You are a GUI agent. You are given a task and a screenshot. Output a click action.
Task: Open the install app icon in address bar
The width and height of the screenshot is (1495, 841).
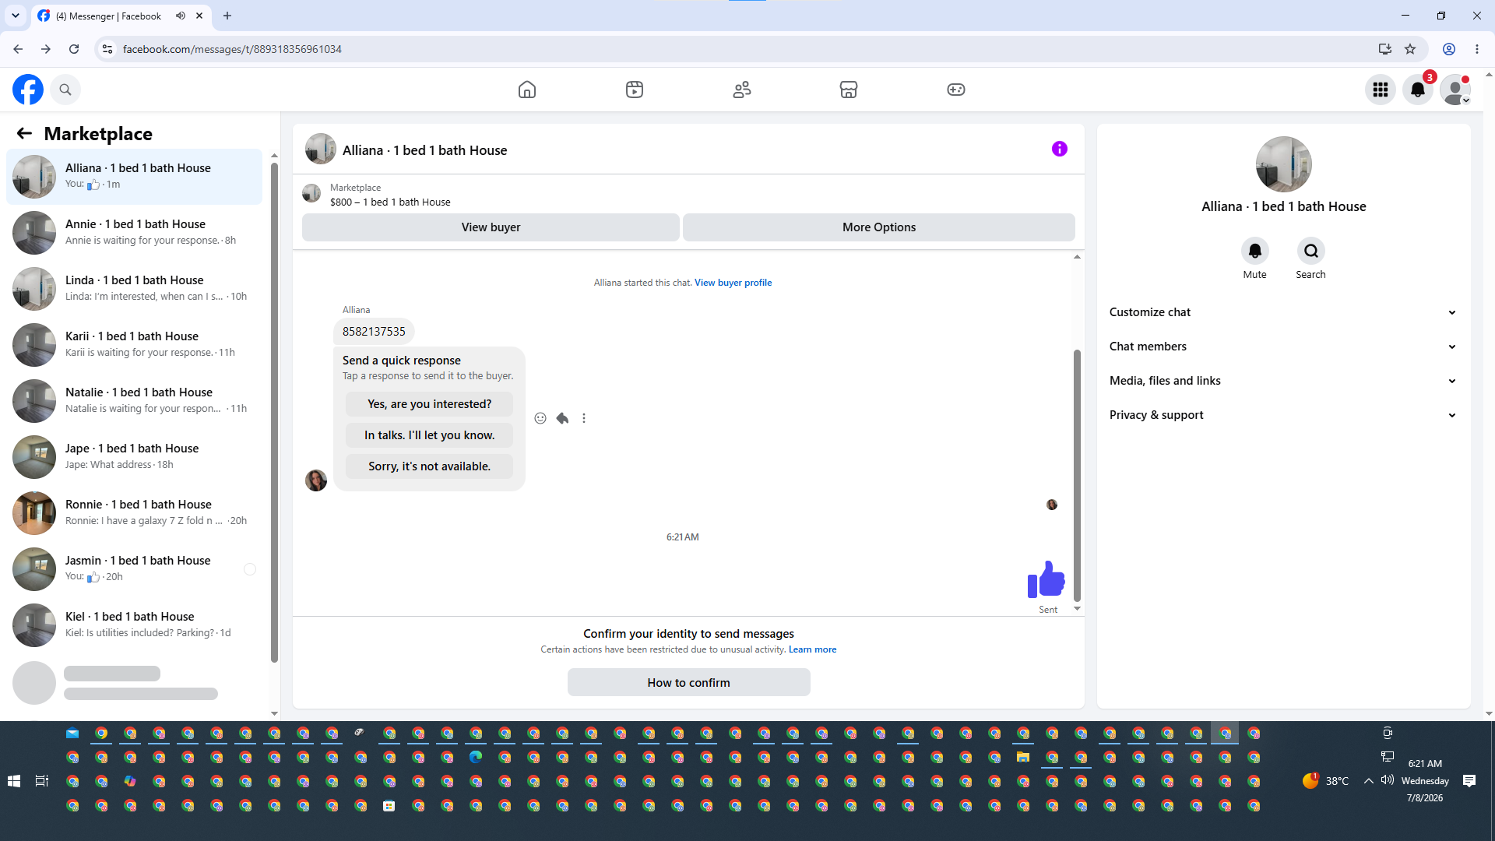click(x=1385, y=49)
